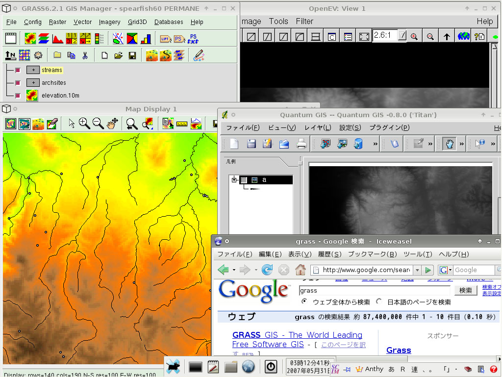The height and width of the screenshot is (377, 502).
Task: Open the Filter menu in OpenEV
Action: pos(304,21)
